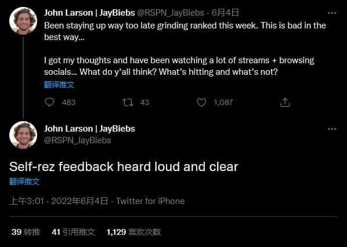Click 翻译推文 under the first tweet
The width and height of the screenshot is (347, 247).
pos(59,85)
